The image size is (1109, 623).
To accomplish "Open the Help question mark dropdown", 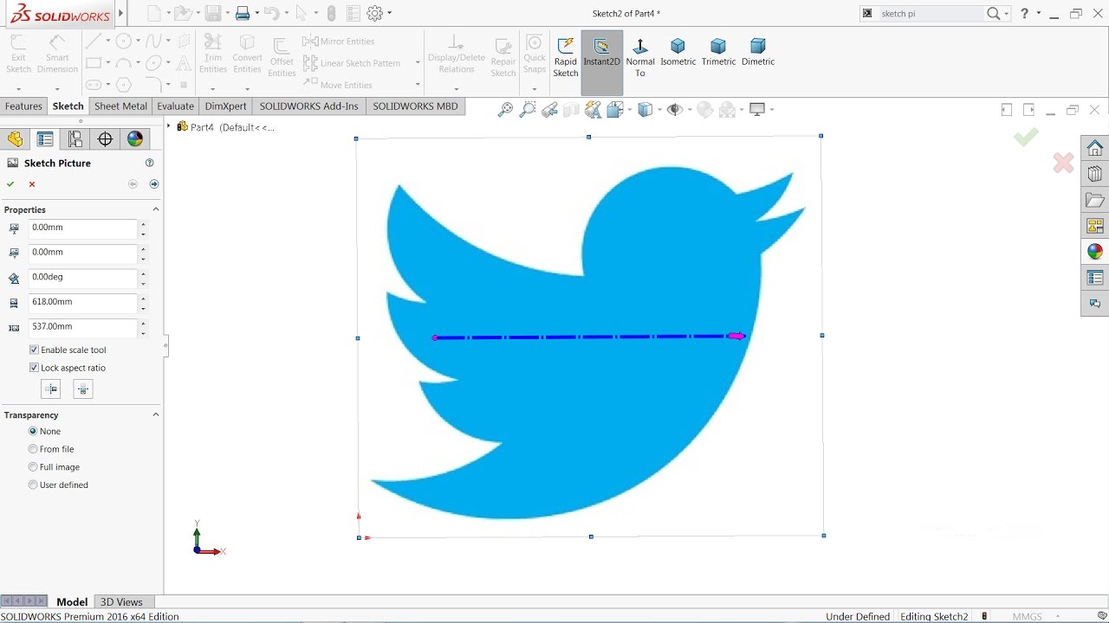I will click(x=1039, y=13).
